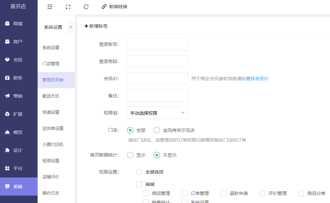
Task: Open the 营销 section in sidebar
Action: [18, 96]
